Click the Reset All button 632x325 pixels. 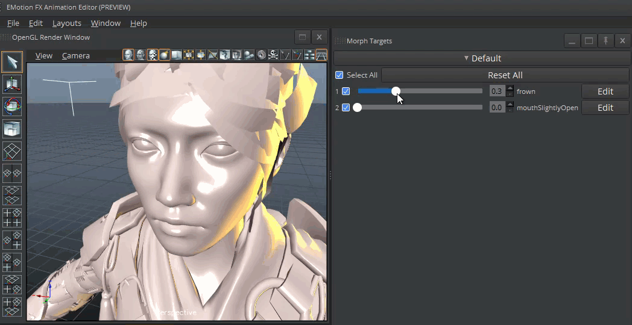(505, 75)
